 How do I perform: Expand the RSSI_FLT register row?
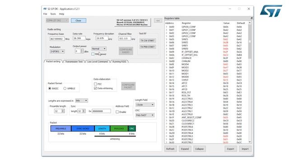(166, 92)
